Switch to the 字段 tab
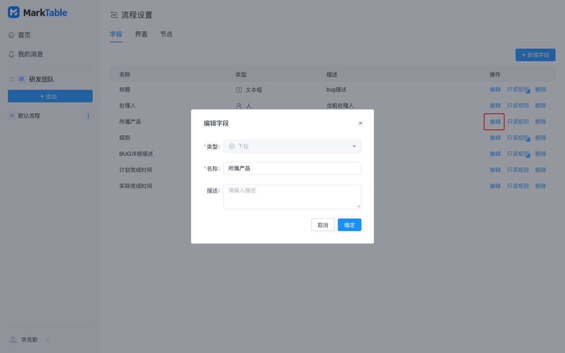This screenshot has height=353, width=565. 116,34
